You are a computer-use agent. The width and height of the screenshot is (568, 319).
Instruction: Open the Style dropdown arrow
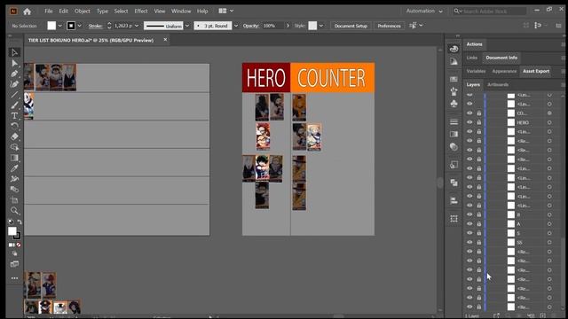321,26
